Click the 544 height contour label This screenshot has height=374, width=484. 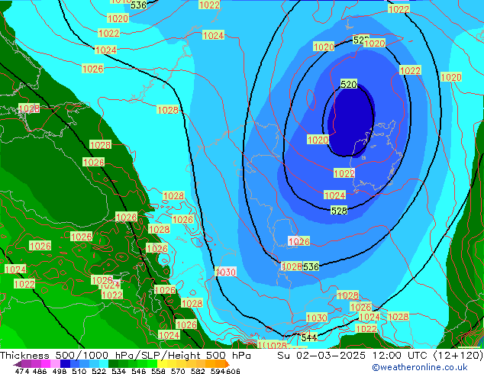point(309,337)
